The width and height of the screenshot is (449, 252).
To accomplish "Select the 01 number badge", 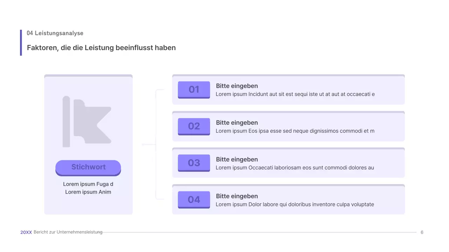I will point(194,90).
